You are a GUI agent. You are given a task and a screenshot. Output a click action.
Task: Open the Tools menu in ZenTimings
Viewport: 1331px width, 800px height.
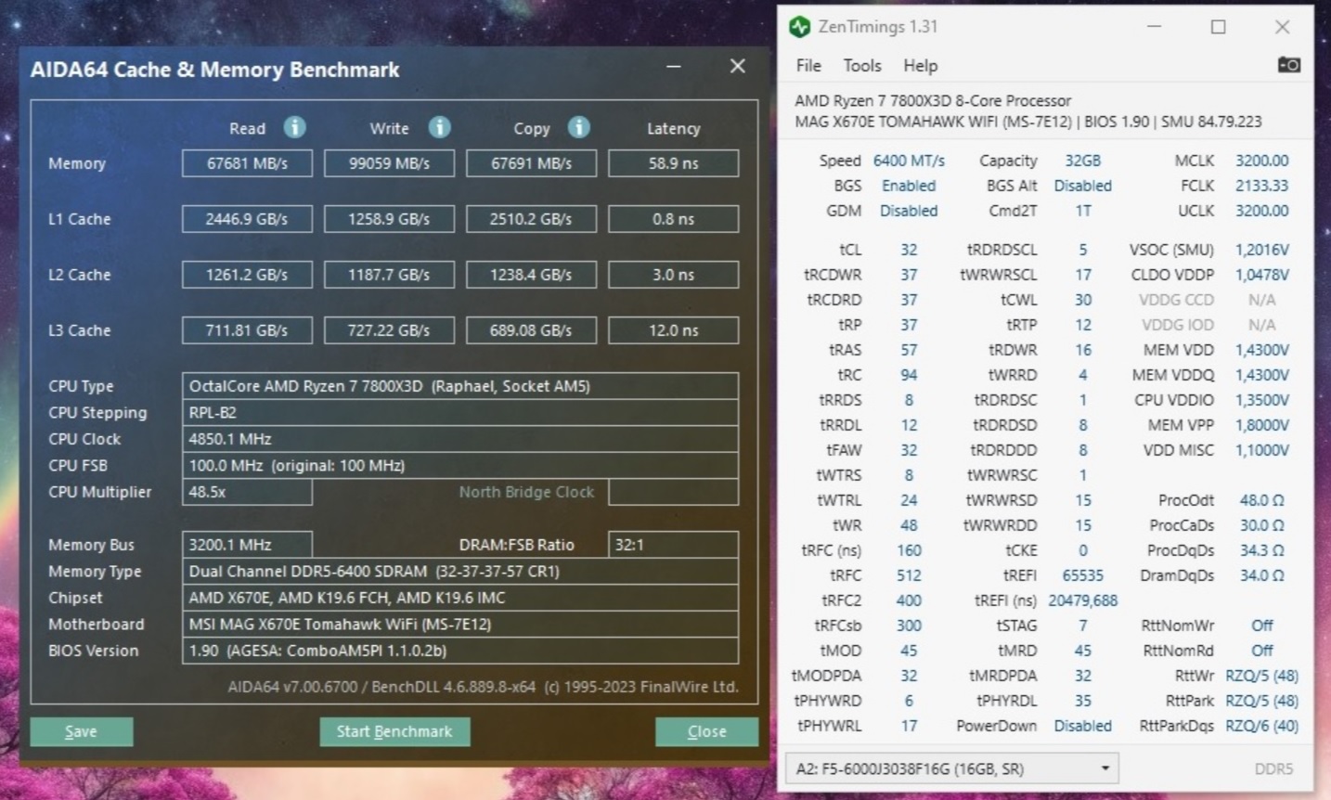[x=862, y=66]
